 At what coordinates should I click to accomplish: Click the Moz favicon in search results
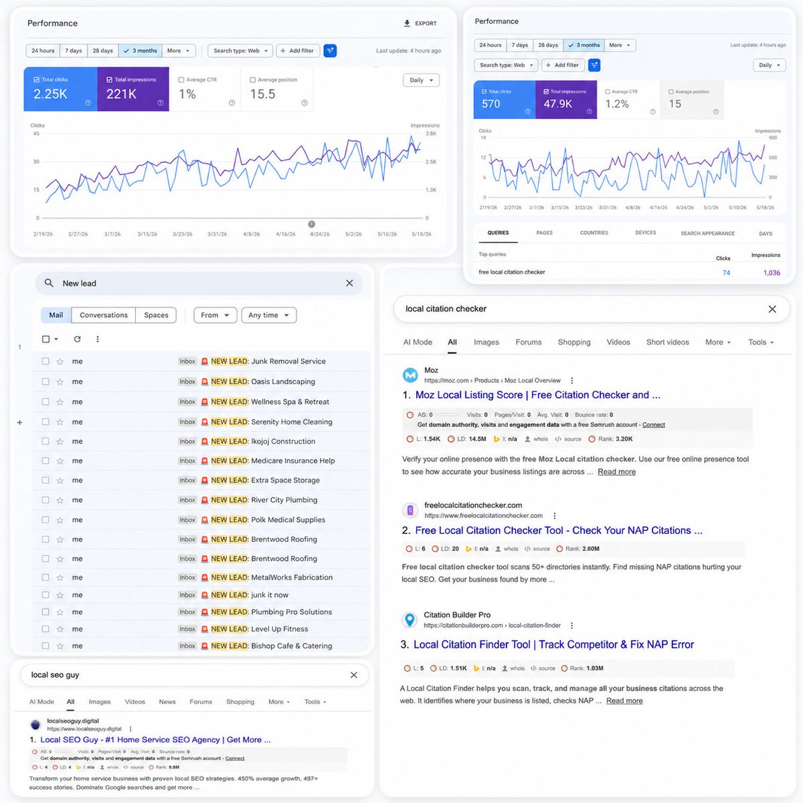pos(410,375)
